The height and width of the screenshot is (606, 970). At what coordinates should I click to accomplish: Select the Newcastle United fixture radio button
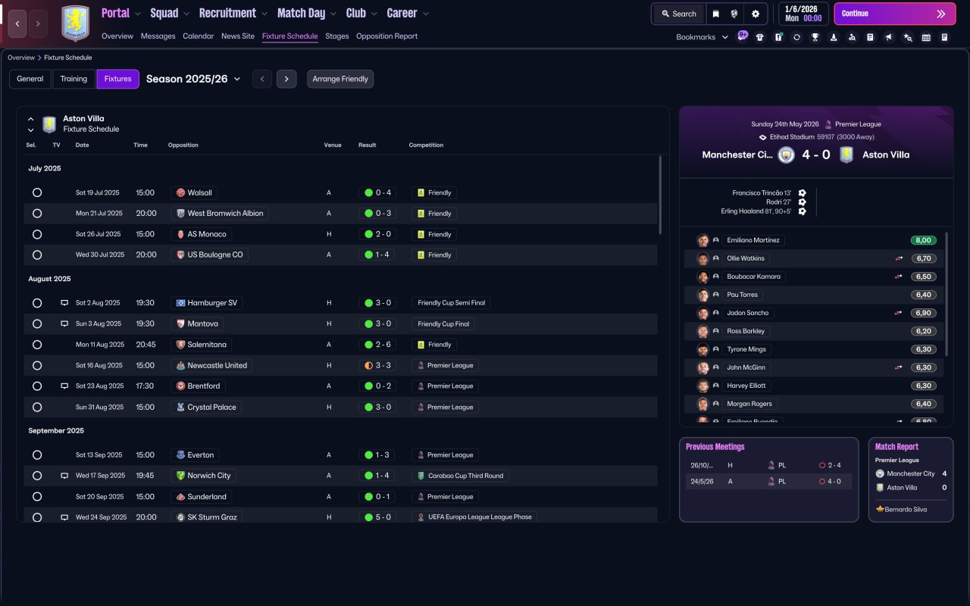(37, 365)
